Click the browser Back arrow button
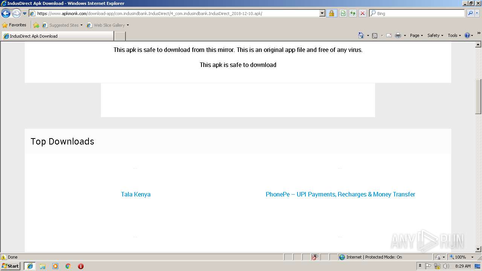Screen dimensions: 482x271 (x=6, y=14)
